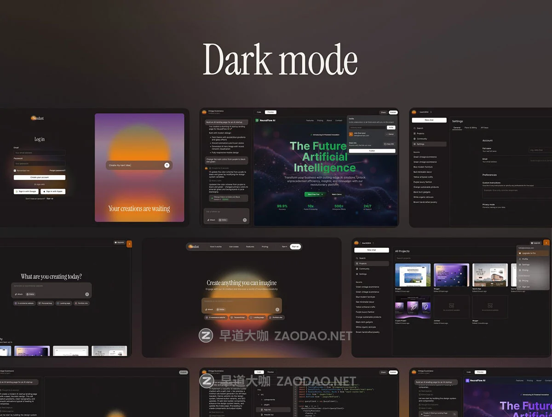
Task: Click the Search icon in Settings screen sidebar
Action: coord(414,128)
